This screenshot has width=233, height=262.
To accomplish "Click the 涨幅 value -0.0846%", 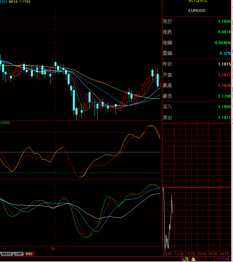I will coord(222,43).
